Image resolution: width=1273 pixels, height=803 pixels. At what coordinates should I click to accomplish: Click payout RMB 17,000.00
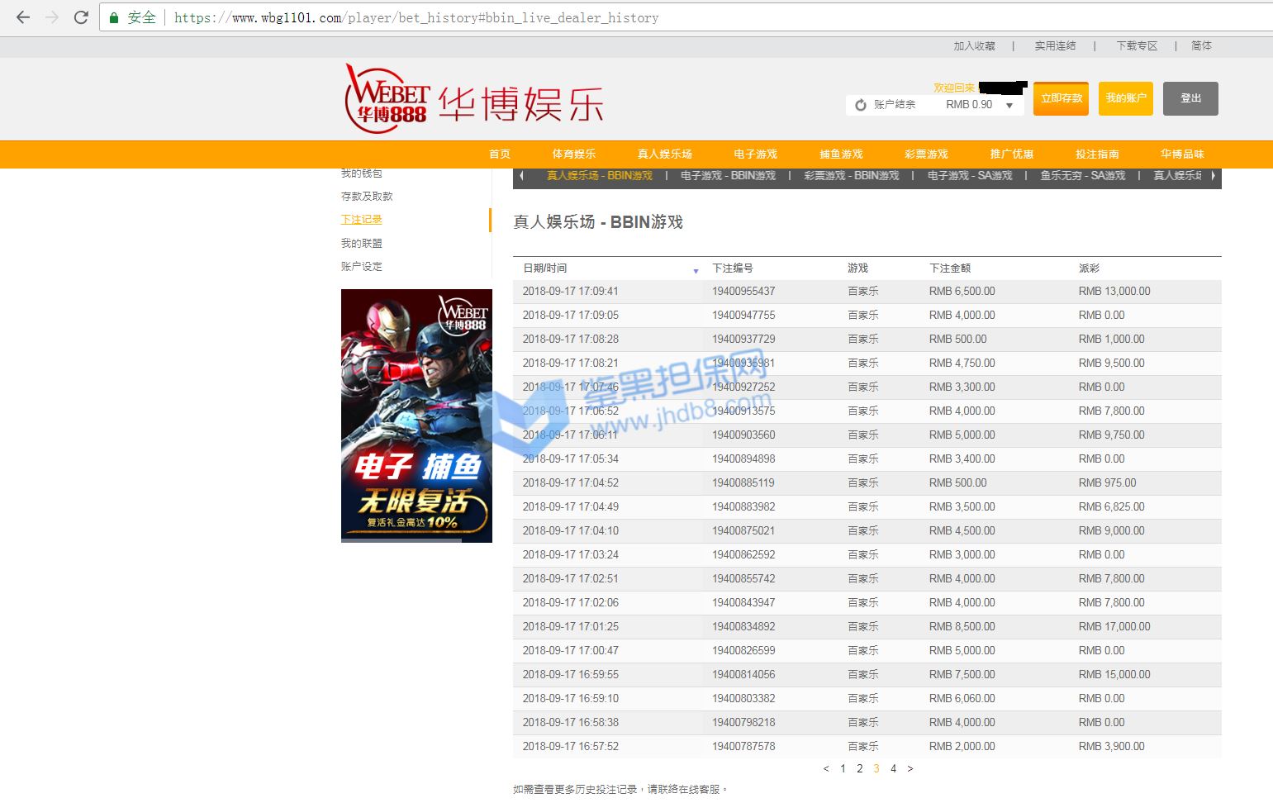1114,627
